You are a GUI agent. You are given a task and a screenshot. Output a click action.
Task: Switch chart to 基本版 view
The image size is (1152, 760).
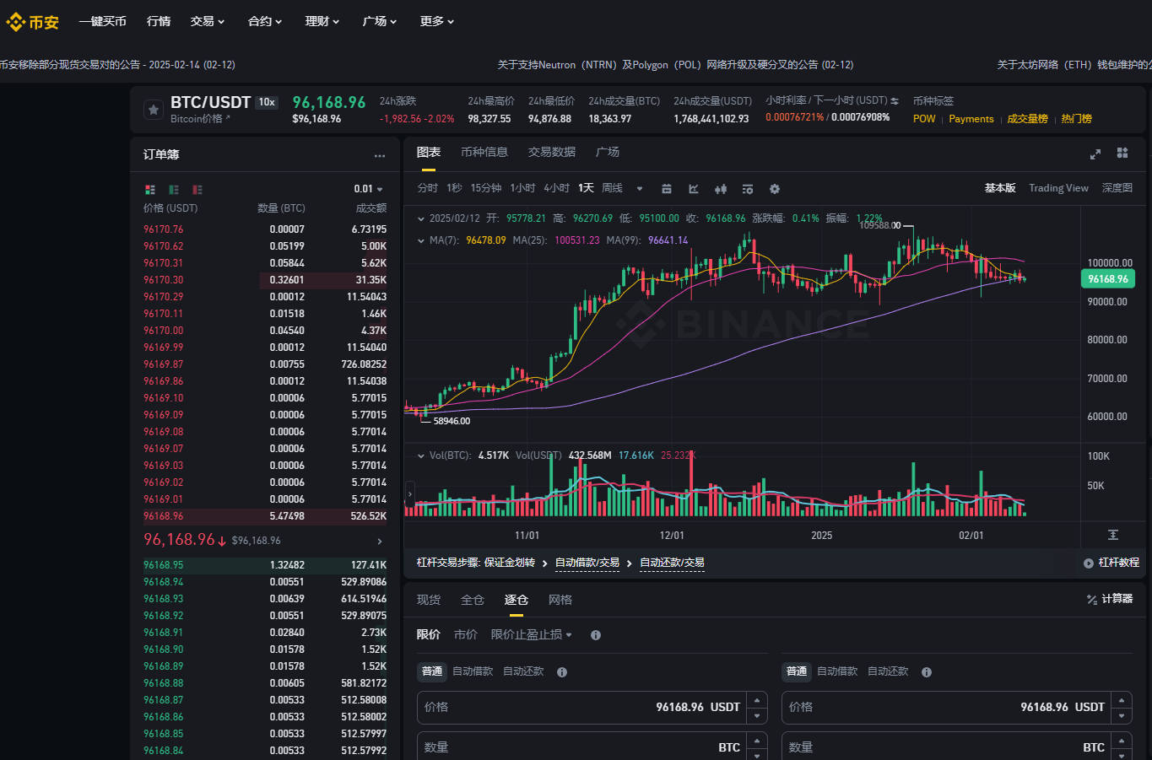click(1000, 188)
